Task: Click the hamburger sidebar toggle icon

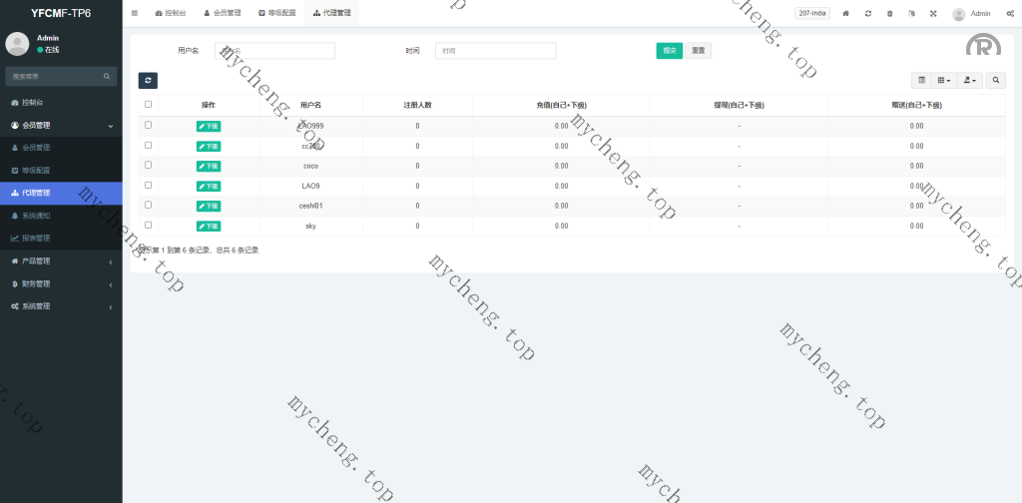Action: coord(135,13)
